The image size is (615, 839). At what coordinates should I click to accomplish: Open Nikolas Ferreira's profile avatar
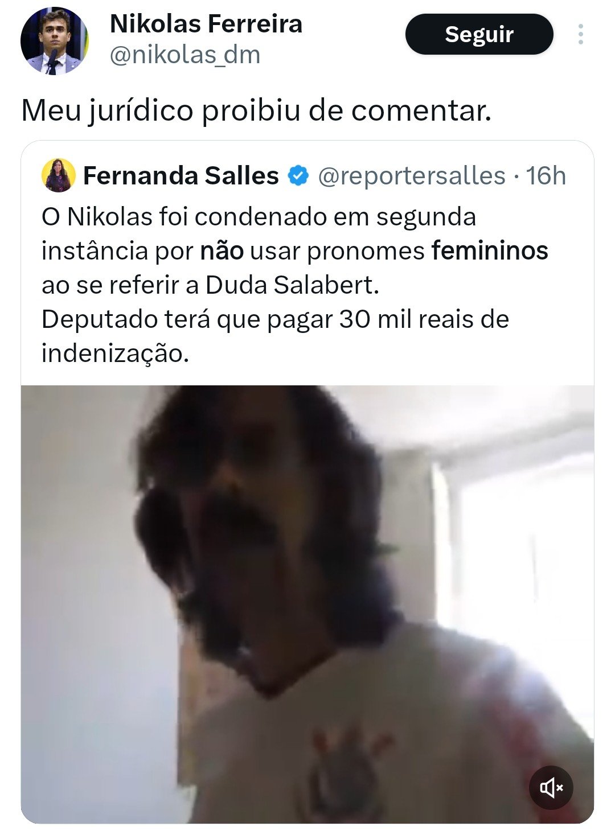(x=55, y=41)
